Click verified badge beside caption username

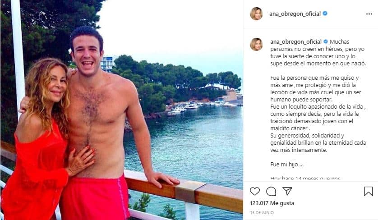tap(325, 41)
